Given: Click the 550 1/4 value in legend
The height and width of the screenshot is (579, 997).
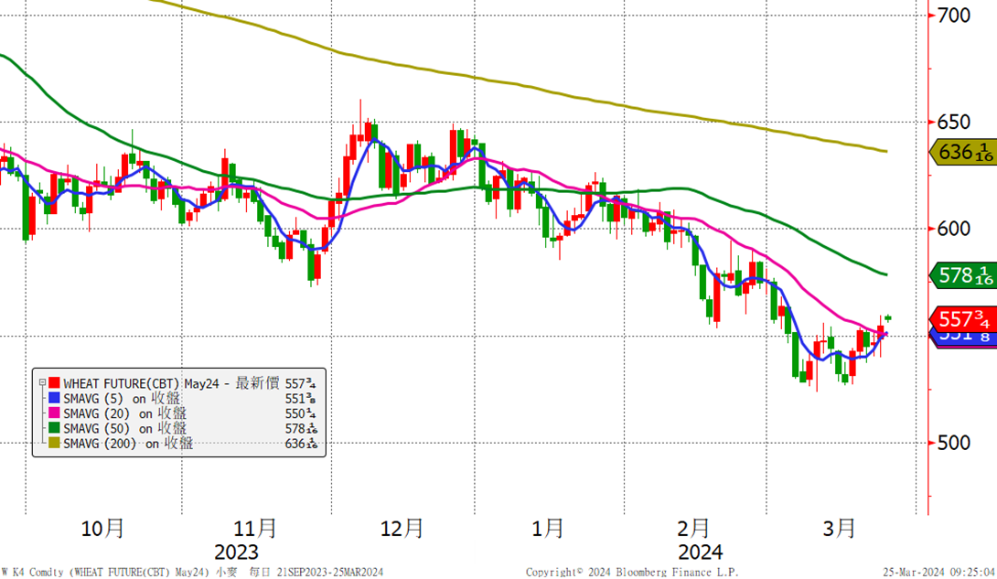Looking at the screenshot, I should (300, 413).
